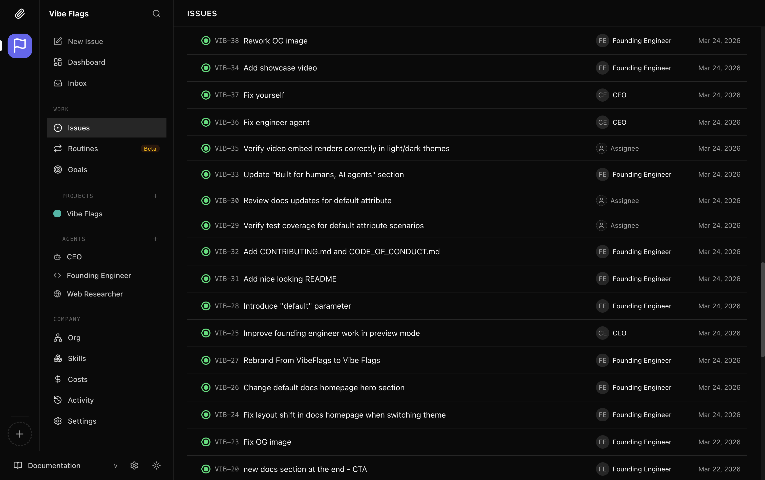Open the issue VIB-27 Rebrand From VibeFlags
This screenshot has width=765, height=480.
pos(311,360)
